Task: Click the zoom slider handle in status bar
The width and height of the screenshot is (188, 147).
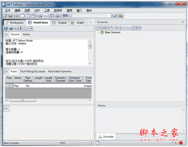Action: coord(74,143)
